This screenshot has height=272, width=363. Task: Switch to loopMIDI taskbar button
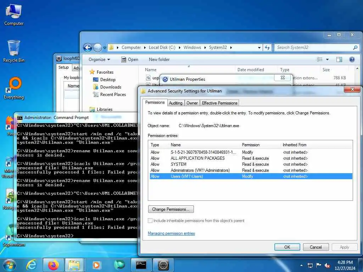(x=163, y=265)
